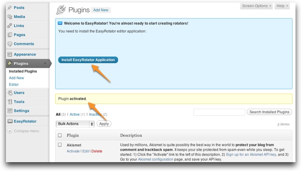Select the Editor submenu under Plugins
Image resolution: width=301 pixels, height=171 pixels.
point(14,85)
